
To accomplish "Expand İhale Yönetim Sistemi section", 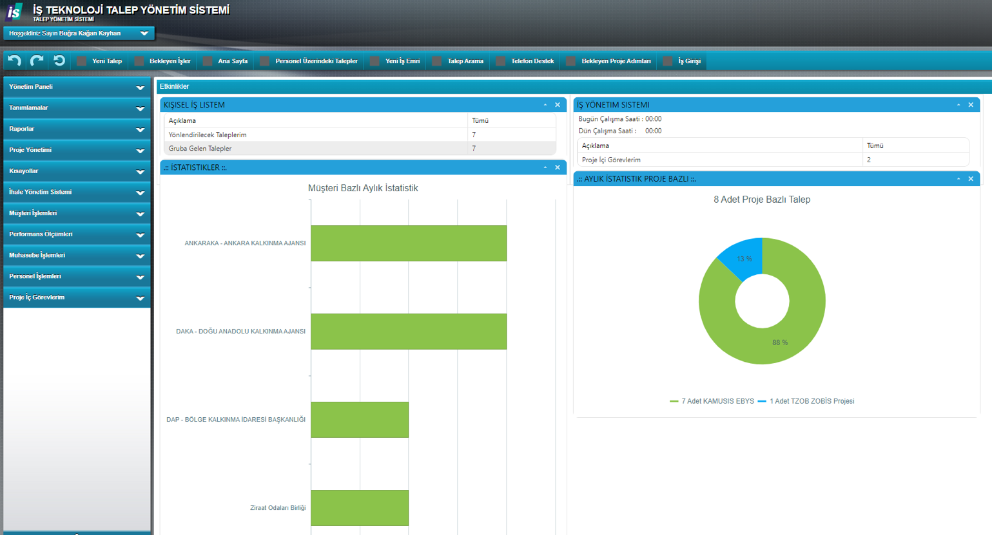I will pyautogui.click(x=77, y=192).
